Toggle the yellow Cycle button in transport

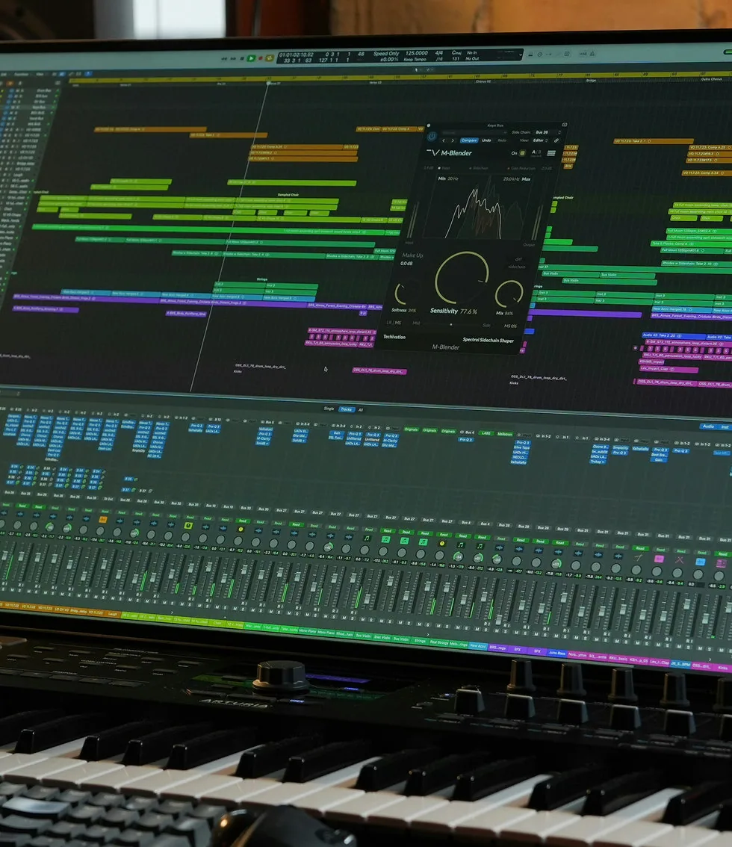(269, 58)
